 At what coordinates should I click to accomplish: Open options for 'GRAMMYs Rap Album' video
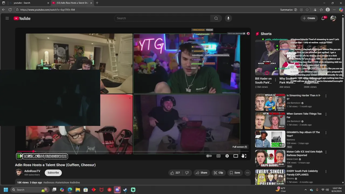(x=326, y=133)
